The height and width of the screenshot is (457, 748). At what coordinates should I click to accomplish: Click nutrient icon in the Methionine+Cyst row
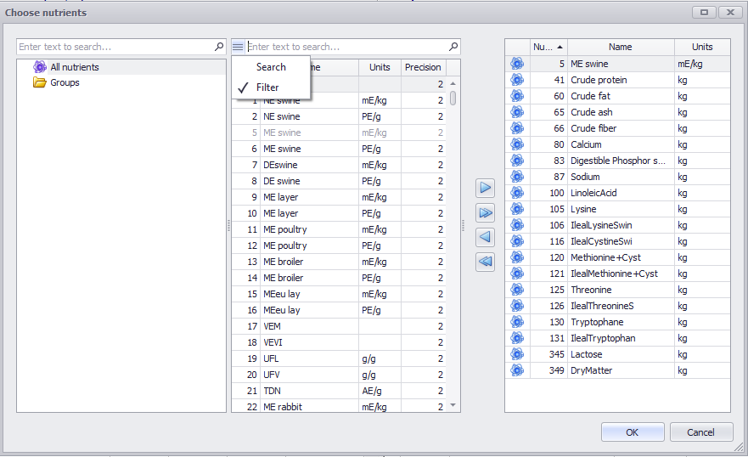tap(517, 257)
